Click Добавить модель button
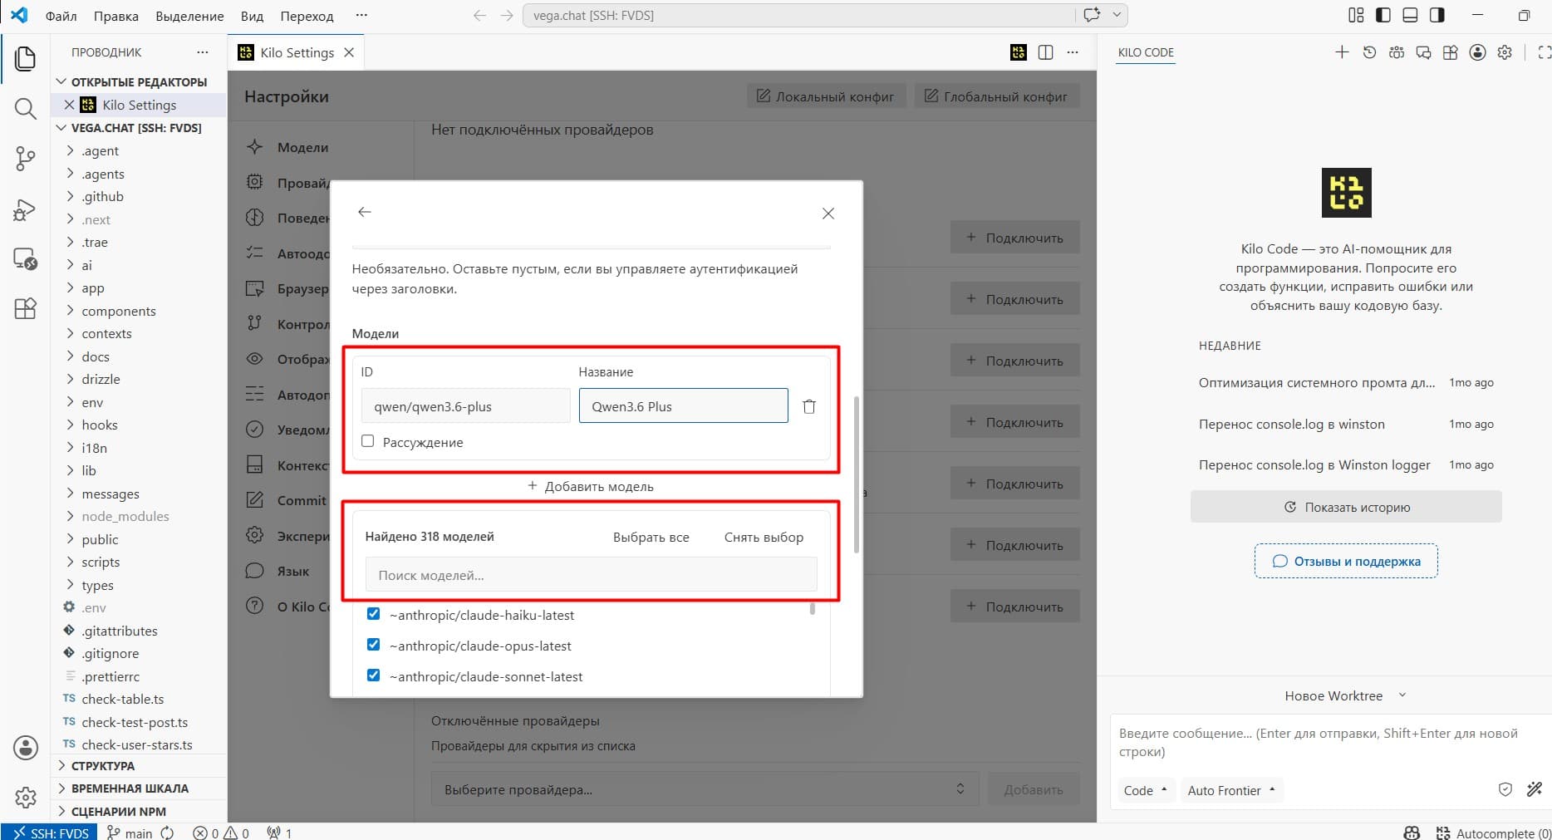 [x=591, y=486]
